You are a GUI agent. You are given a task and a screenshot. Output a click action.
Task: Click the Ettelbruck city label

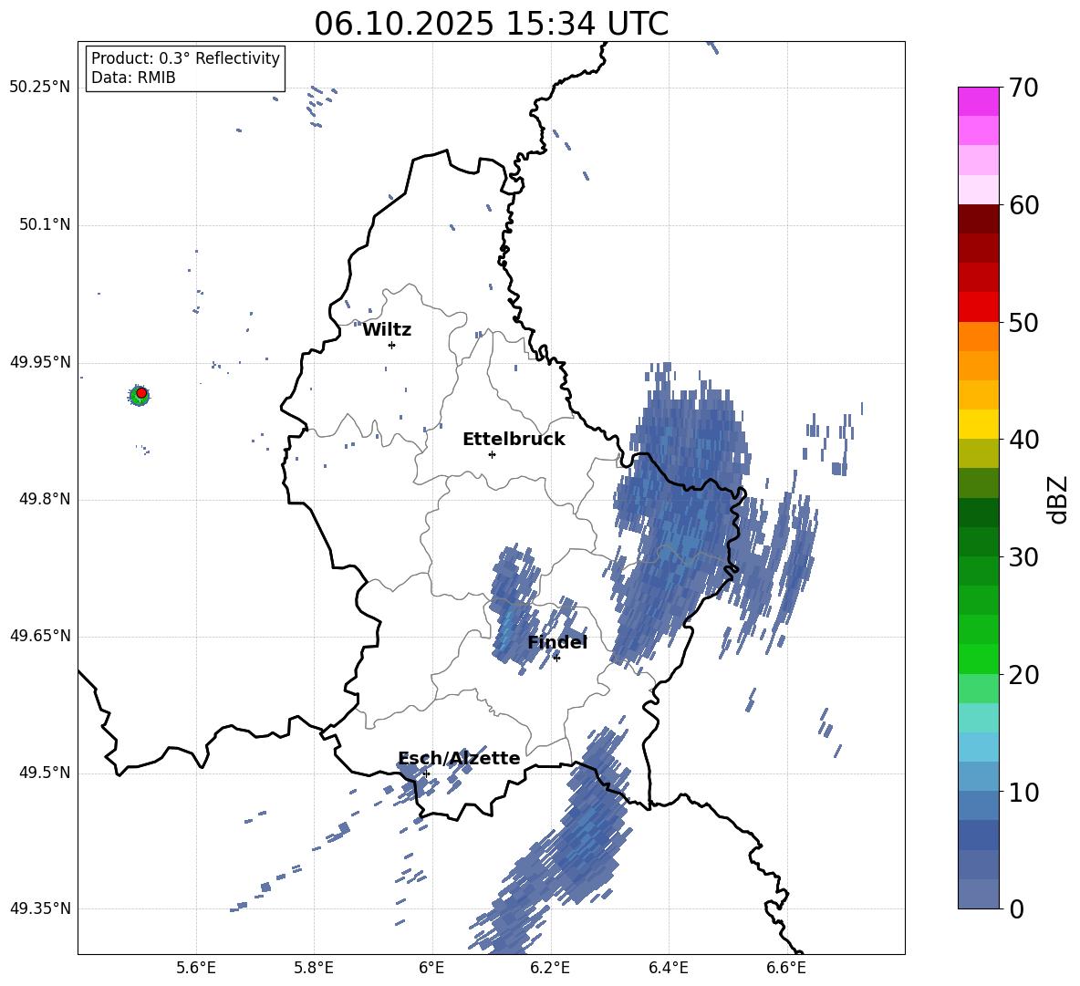click(x=514, y=440)
